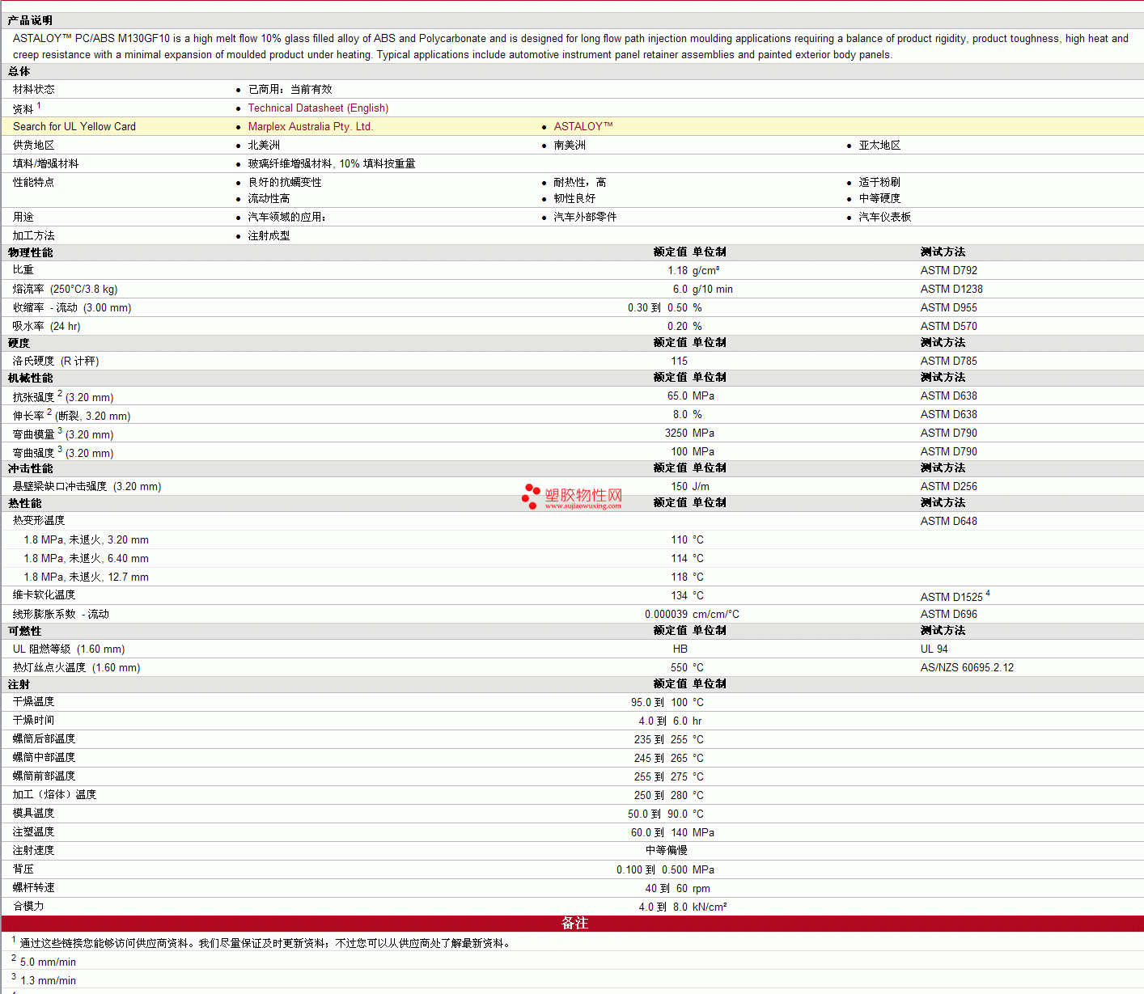The image size is (1144, 994).
Task: Select footnote 3 text '1.3 mm/min'
Action: (x=48, y=980)
